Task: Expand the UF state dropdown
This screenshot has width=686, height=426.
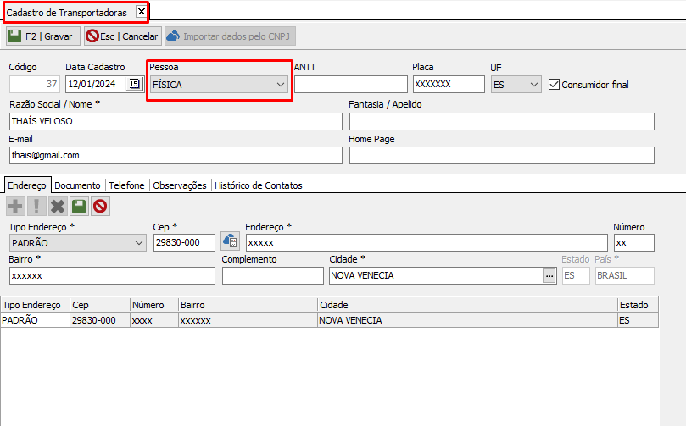Action: point(533,85)
